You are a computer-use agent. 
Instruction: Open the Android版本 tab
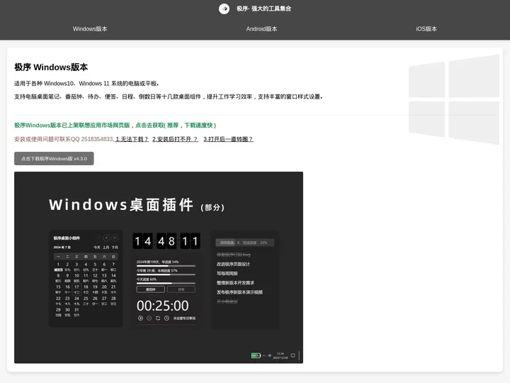click(x=261, y=28)
